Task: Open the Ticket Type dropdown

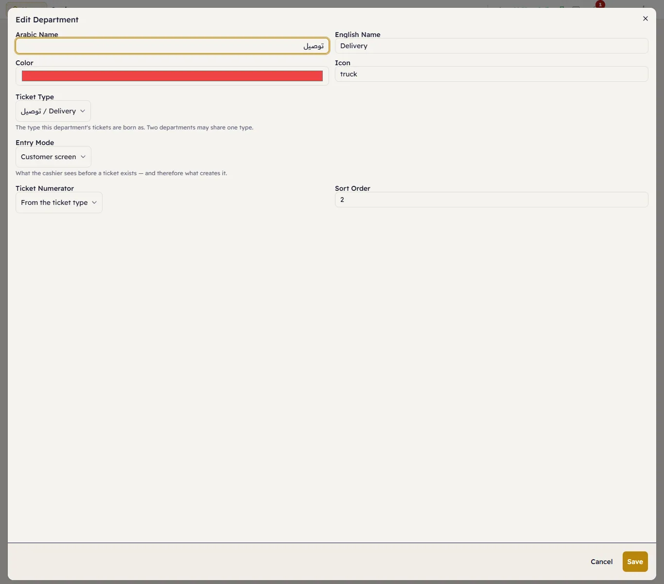Action: (53, 111)
